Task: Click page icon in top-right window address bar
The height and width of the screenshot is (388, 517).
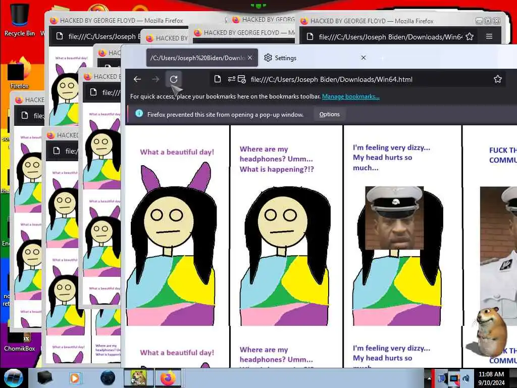Action: [x=310, y=36]
